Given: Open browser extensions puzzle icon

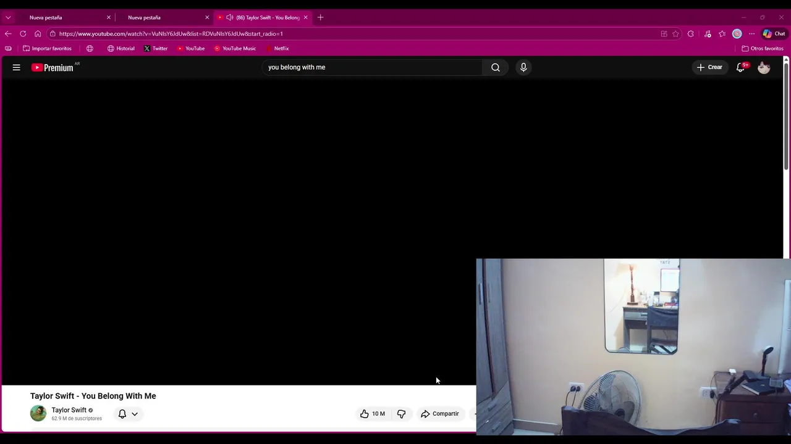Looking at the screenshot, I should click(x=691, y=34).
